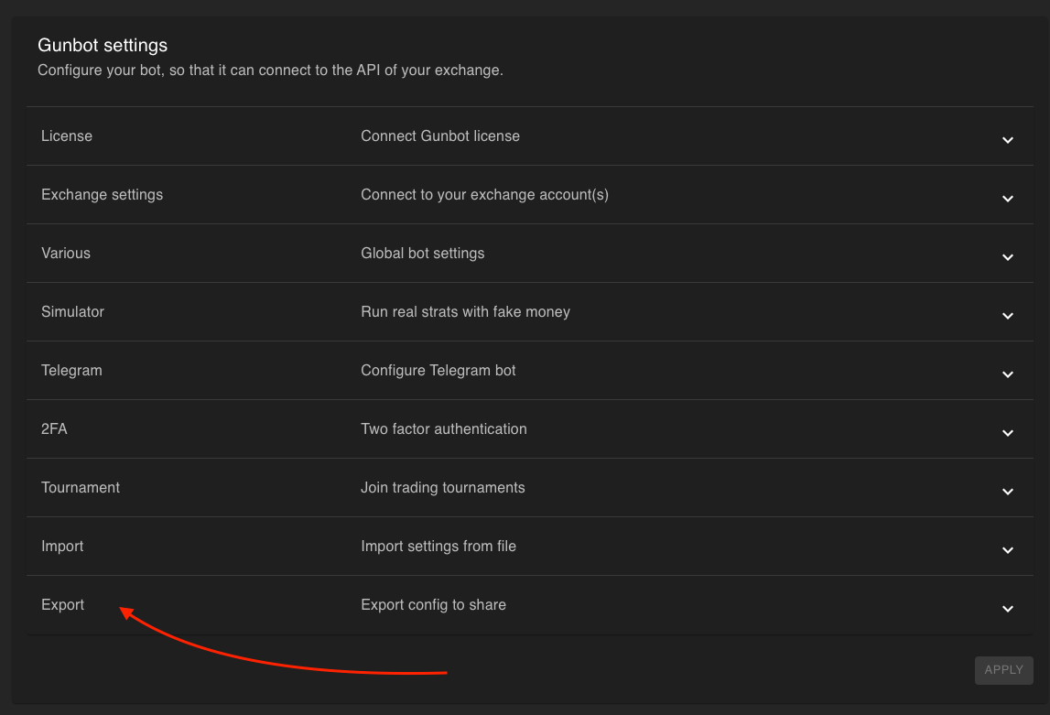Screen dimensions: 1050x715
Task: Select the License row label
Action: (66, 135)
